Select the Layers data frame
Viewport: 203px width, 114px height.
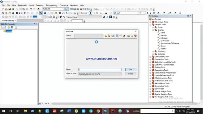tap(9, 31)
